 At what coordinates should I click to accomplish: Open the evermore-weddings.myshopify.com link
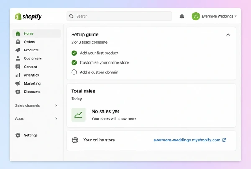click(x=187, y=140)
